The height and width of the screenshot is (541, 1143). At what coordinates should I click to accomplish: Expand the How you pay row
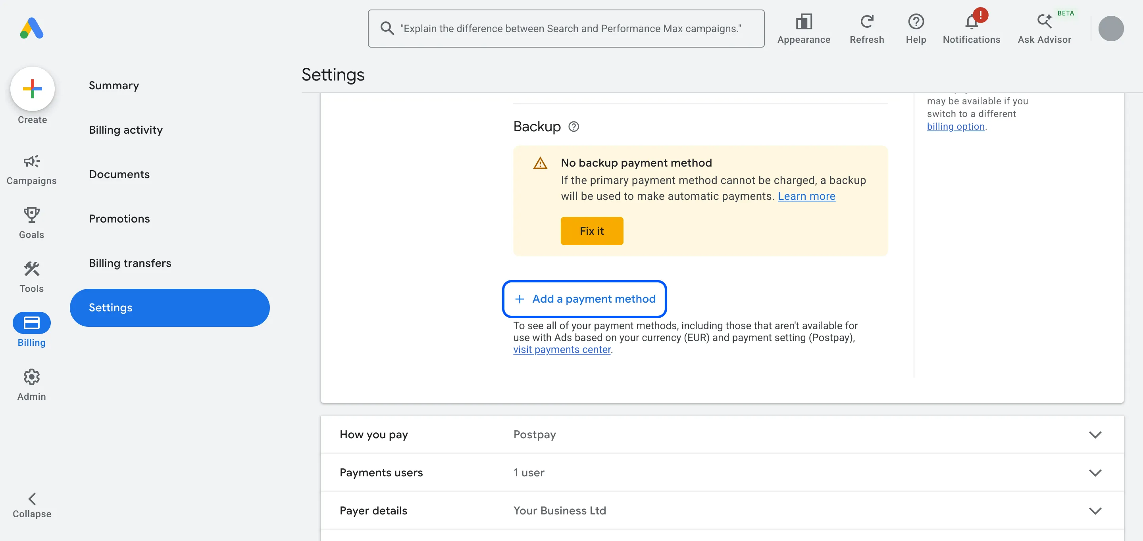(x=722, y=435)
